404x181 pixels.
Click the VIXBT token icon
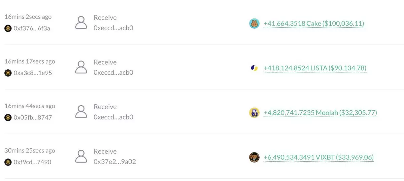point(254,157)
